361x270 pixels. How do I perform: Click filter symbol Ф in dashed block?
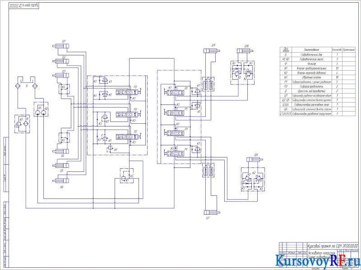26,124
